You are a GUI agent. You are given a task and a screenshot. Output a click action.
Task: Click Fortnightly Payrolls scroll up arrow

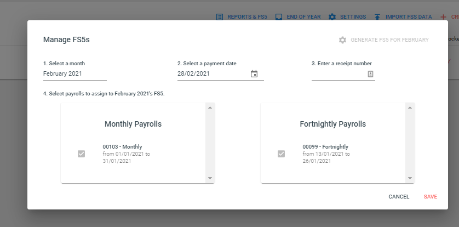click(410, 107)
